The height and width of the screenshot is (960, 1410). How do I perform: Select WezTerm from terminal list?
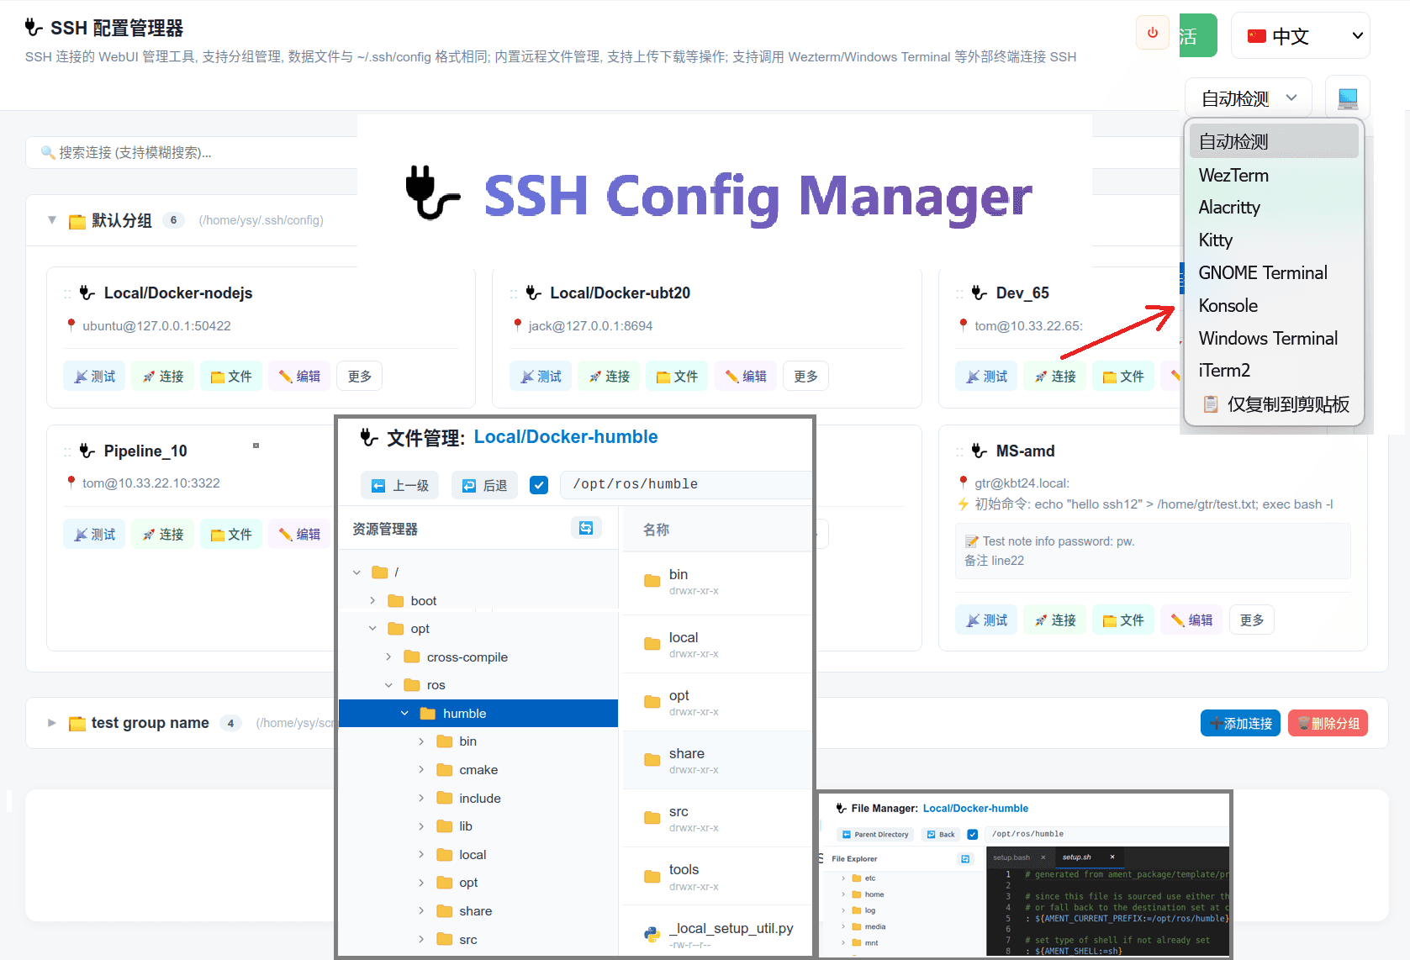click(x=1274, y=175)
